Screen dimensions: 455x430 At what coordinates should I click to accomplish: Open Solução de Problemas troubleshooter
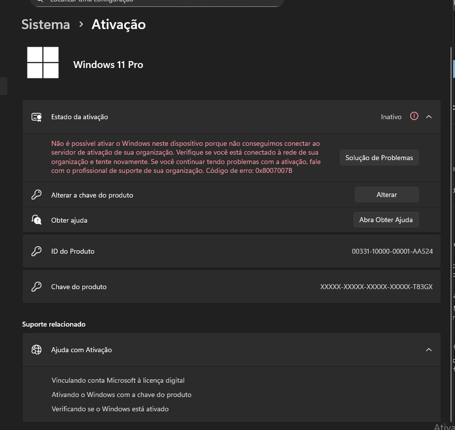pyautogui.click(x=379, y=158)
